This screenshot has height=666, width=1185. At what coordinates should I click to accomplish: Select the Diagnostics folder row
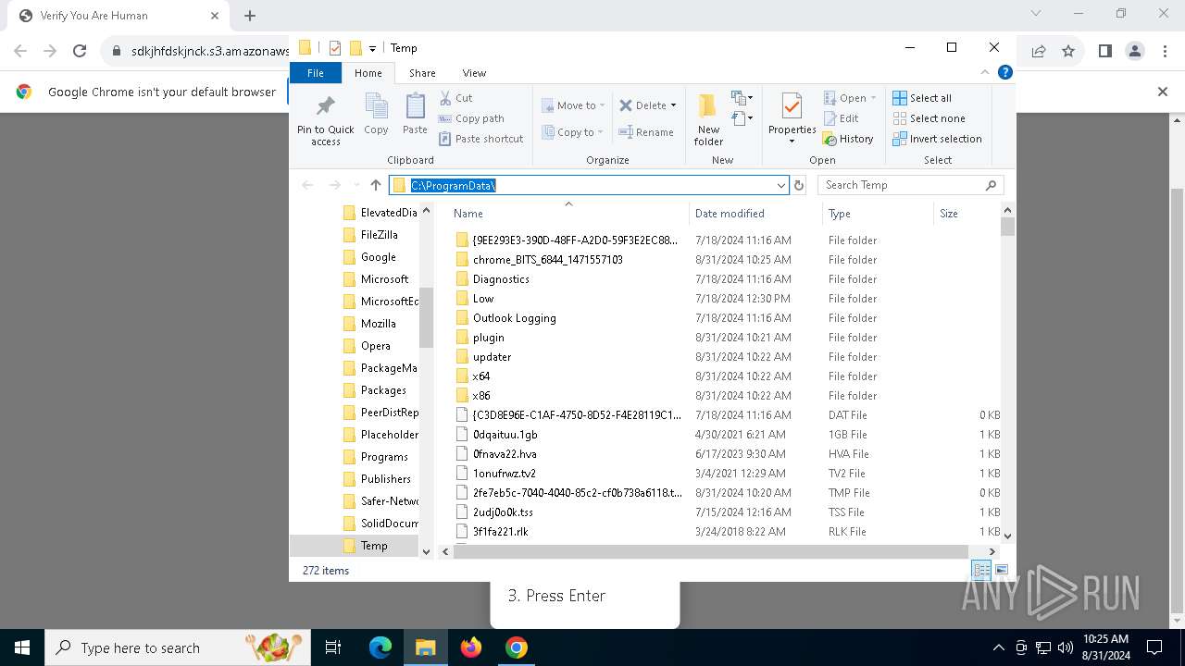(726, 279)
